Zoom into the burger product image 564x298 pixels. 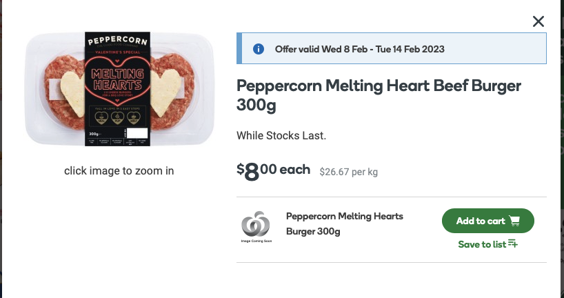coord(119,89)
